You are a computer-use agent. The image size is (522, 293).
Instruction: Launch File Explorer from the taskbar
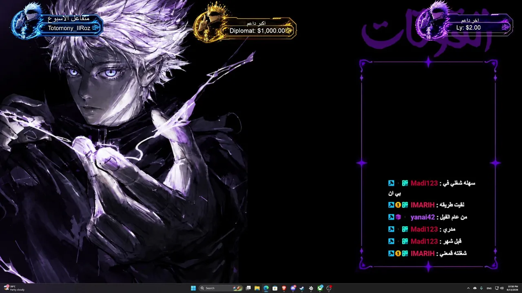point(257,288)
